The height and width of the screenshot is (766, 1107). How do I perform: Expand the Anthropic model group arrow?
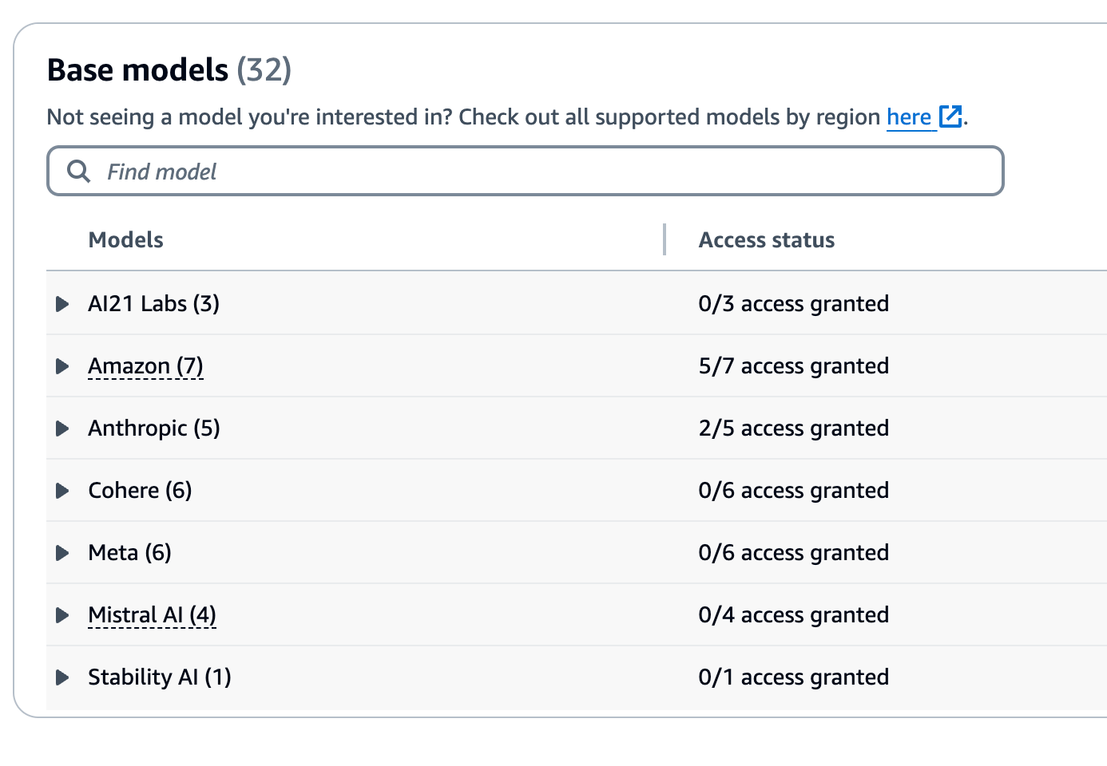[x=62, y=428]
